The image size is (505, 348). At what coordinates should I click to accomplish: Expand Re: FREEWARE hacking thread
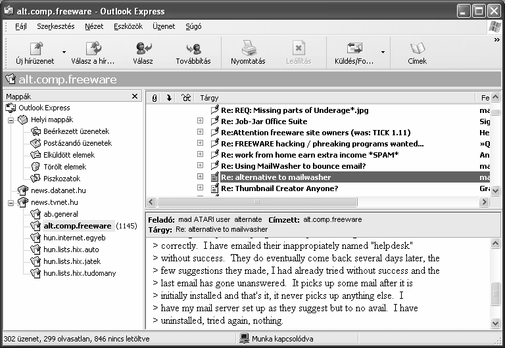tap(200, 142)
